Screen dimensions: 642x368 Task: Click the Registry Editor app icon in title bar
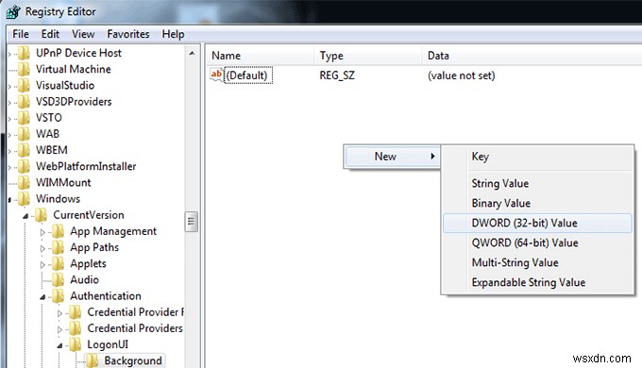click(13, 11)
